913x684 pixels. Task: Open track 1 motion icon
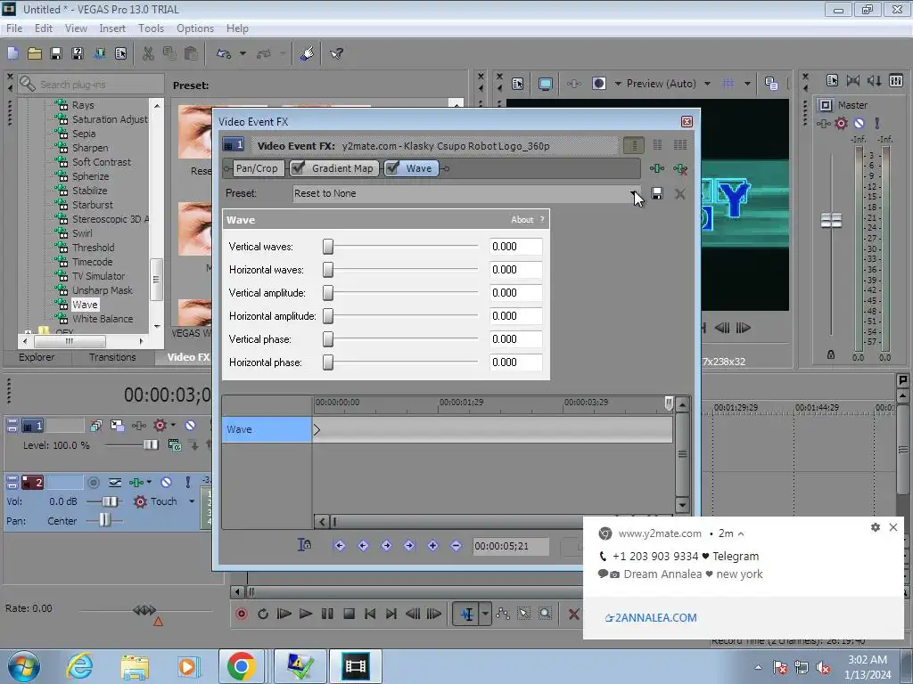[117, 426]
